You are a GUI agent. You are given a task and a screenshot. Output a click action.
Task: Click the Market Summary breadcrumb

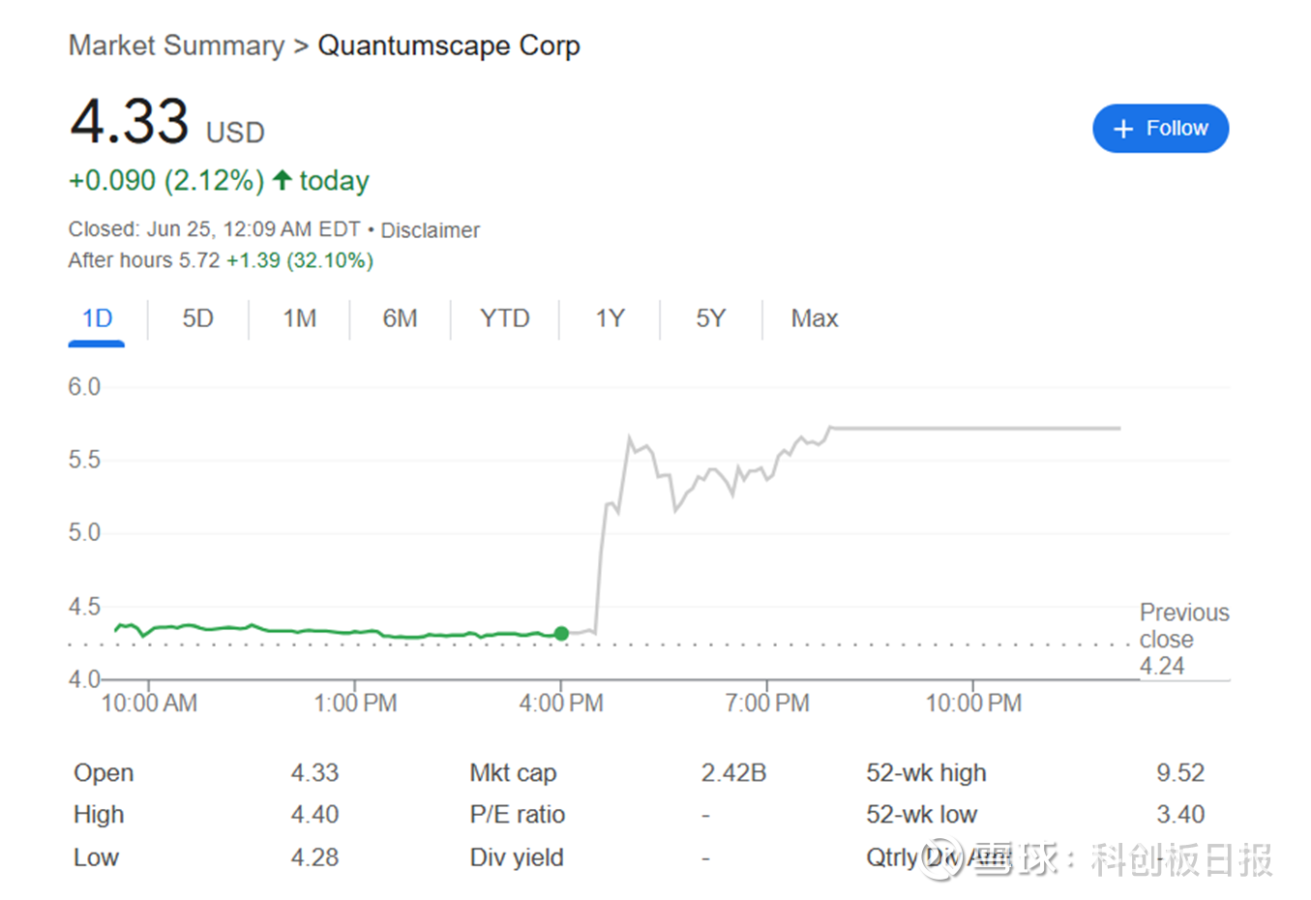(x=176, y=45)
